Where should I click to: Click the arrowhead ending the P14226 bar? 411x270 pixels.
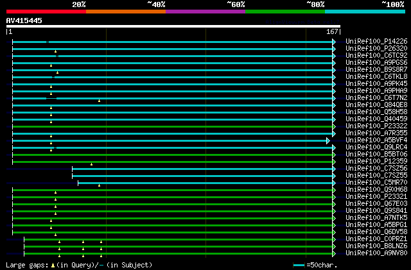[334, 42]
